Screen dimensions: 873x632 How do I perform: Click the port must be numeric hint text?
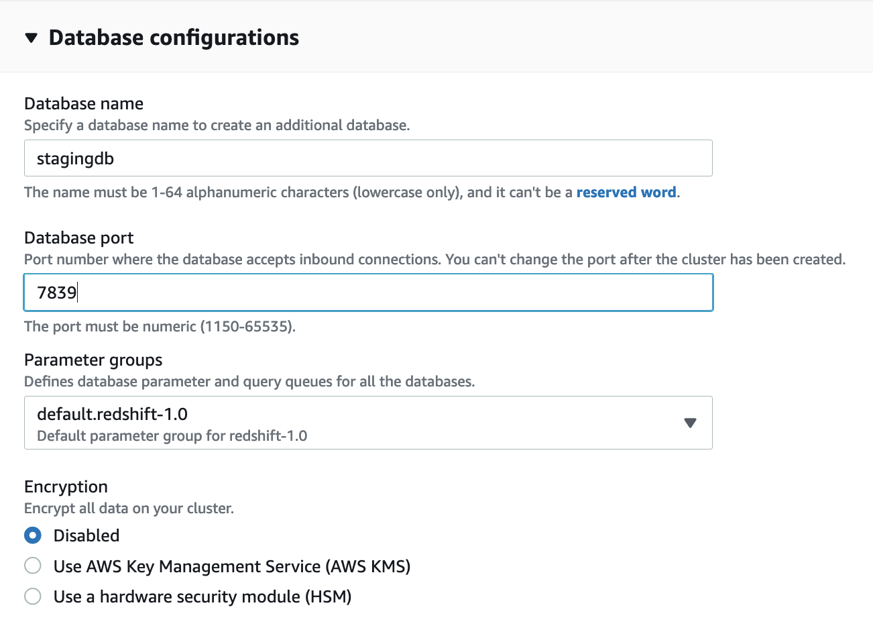click(x=160, y=327)
